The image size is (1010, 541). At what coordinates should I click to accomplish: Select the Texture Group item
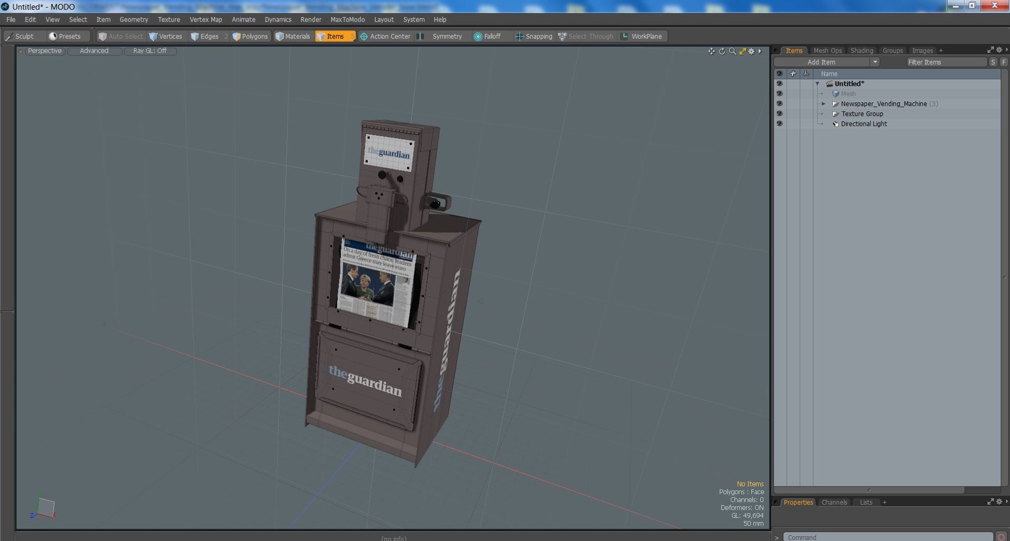click(x=862, y=114)
